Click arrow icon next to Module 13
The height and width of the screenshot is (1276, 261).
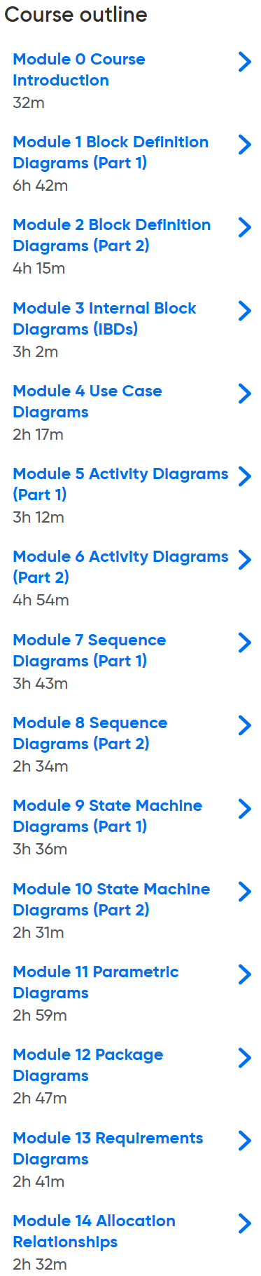point(244,1141)
